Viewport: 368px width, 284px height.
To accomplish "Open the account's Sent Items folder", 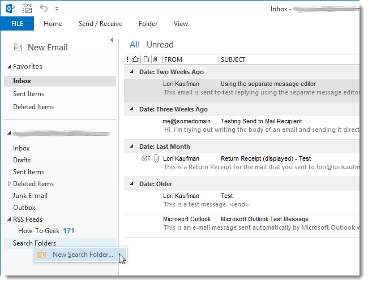I will 29,172.
